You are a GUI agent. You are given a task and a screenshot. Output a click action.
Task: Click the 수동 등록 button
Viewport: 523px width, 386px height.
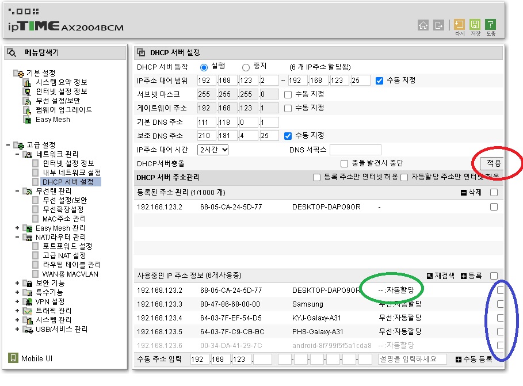pyautogui.click(x=474, y=360)
